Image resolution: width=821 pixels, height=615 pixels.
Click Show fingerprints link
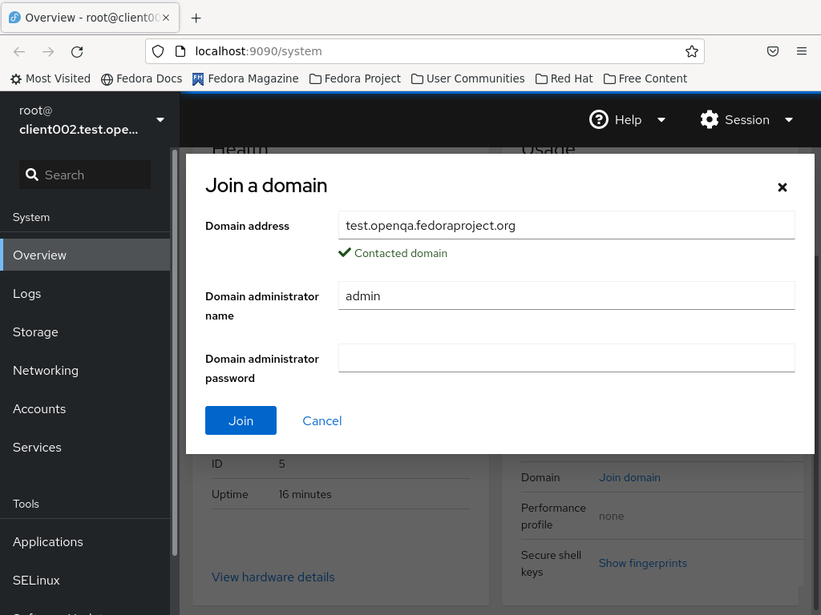(642, 563)
